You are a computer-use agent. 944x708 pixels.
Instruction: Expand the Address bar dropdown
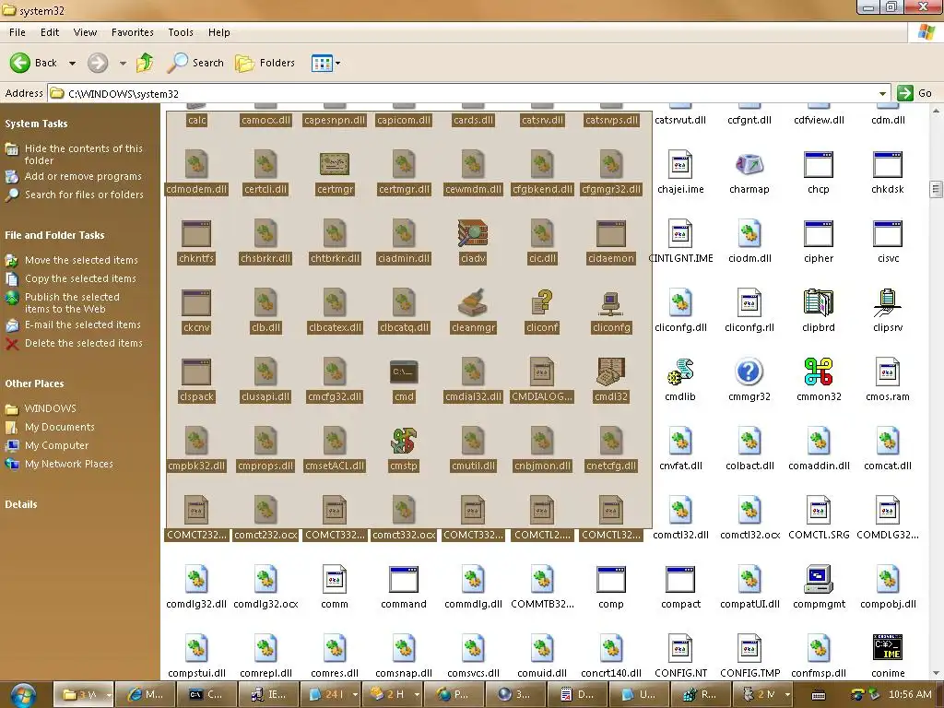[x=882, y=93]
